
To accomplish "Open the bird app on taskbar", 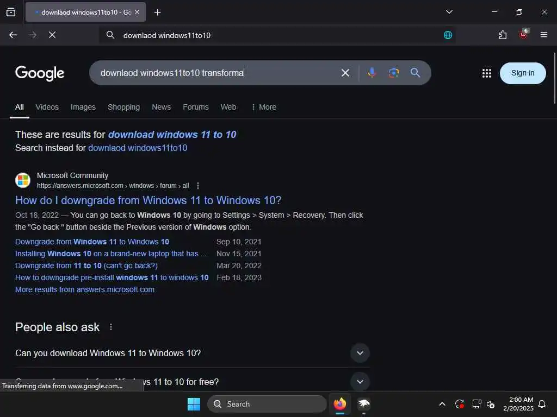I will click(364, 404).
